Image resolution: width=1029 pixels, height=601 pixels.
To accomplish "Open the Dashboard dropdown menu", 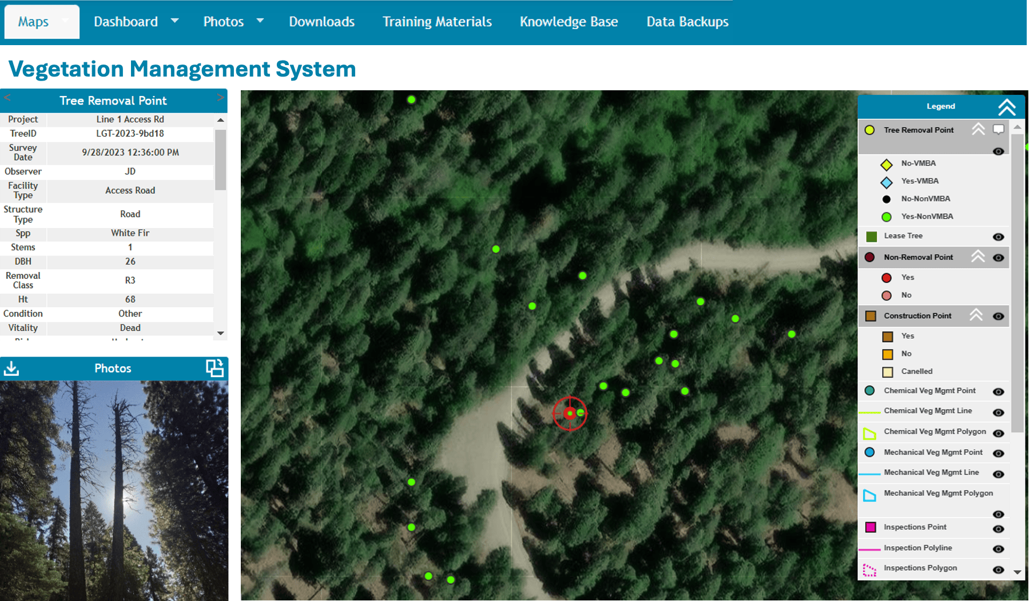I will click(136, 21).
